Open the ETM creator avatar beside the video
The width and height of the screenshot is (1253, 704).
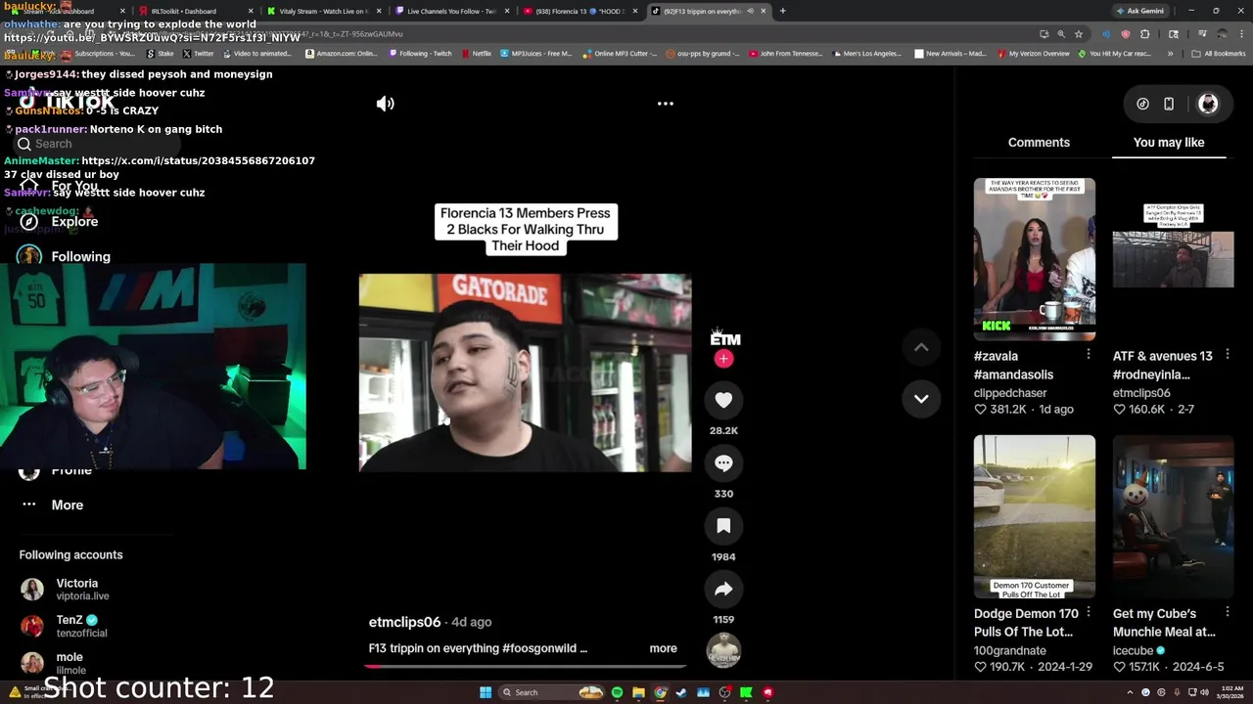[x=724, y=338]
